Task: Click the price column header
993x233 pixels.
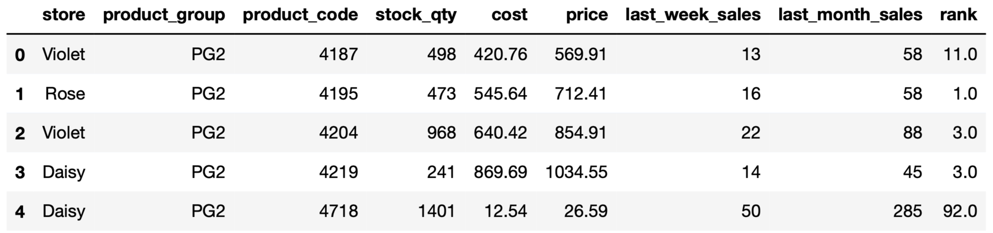Action: point(587,15)
